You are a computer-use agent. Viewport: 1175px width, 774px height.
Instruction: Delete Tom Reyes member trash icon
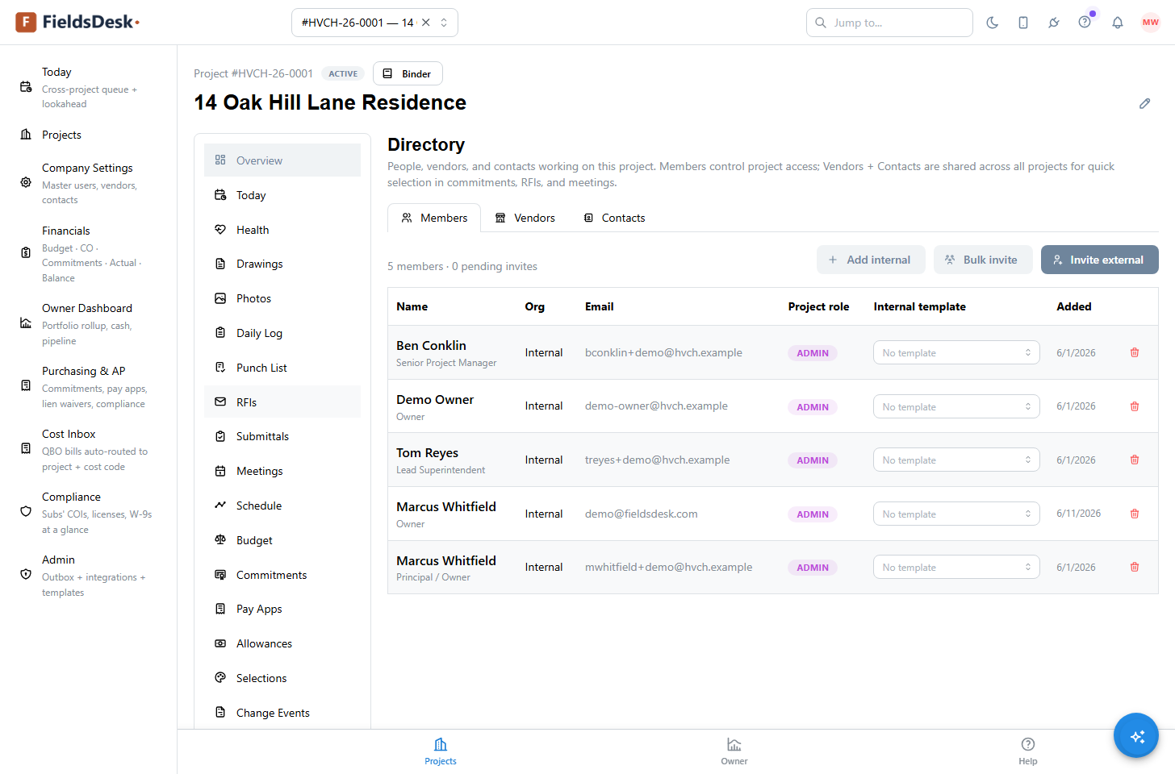click(1135, 460)
